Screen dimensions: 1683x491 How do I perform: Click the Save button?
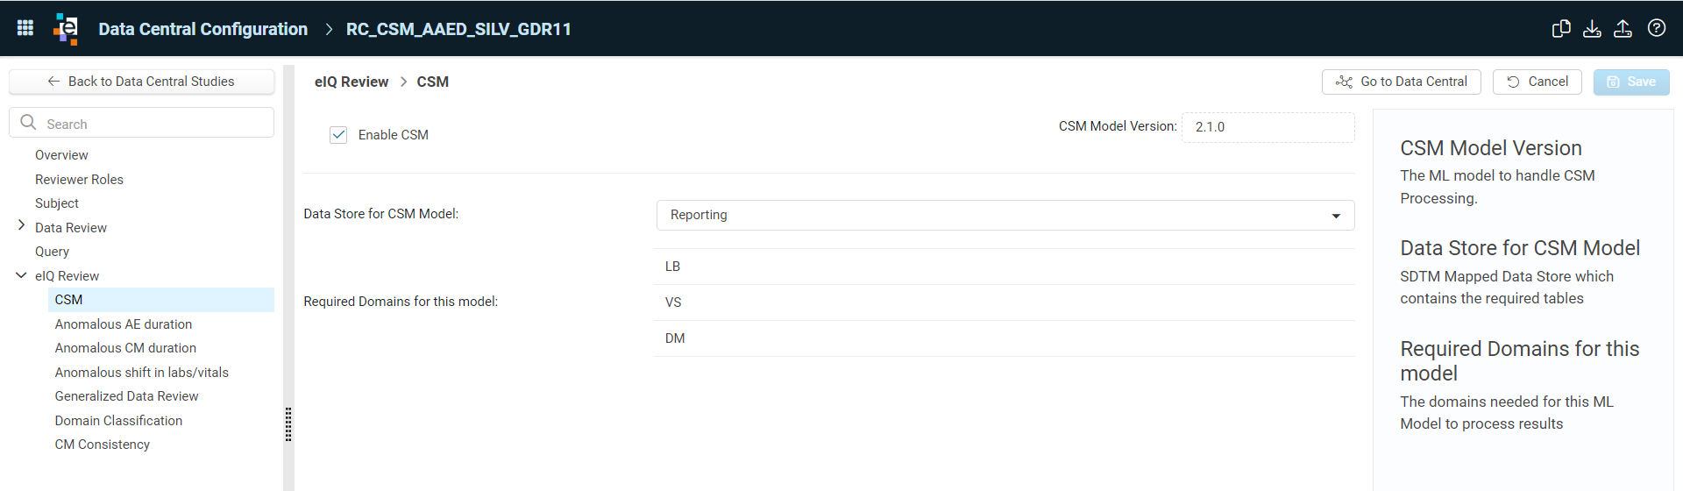click(1631, 82)
